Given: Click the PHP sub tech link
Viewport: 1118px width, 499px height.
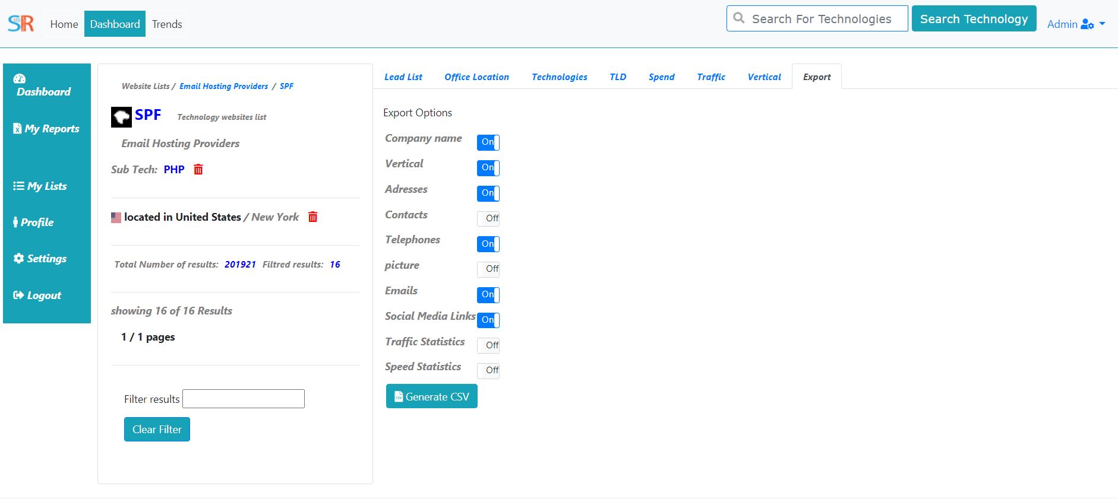Looking at the screenshot, I should pos(174,170).
